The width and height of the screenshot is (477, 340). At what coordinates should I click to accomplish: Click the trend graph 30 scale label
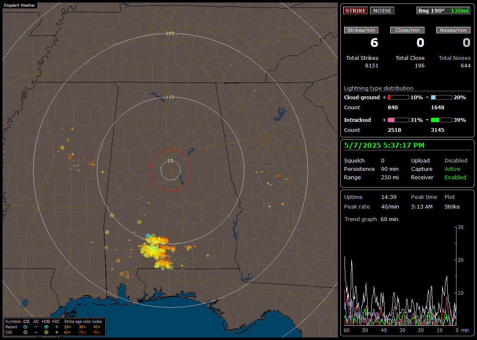point(461,227)
